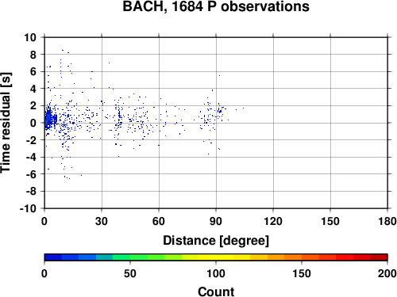397x297 pixels.
Task: Click the 'Count' colorbar label
Action: 216,291
